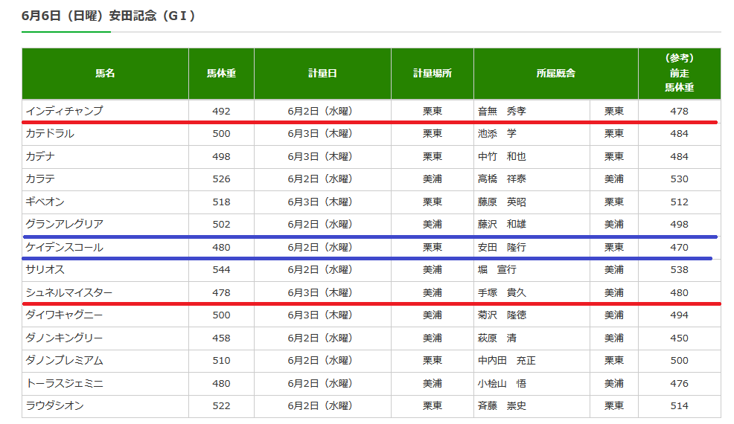Image resolution: width=734 pixels, height=424 pixels.
Task: Click weight 492 in インディチャンプ row
Action: 221,112
